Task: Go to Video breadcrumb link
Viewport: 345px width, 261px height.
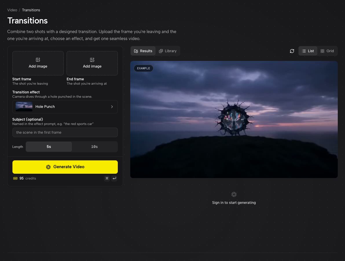Action: pos(12,10)
